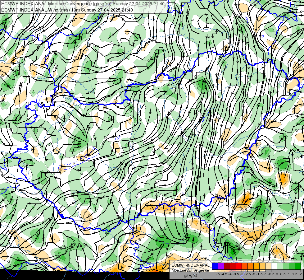
Task: Select the green swatch between 1 and 1.5
Action: pyautogui.click(x=292, y=266)
